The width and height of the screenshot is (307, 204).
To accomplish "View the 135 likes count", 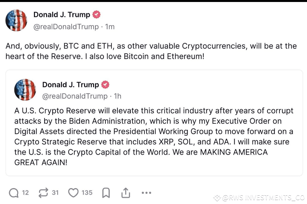I will [87, 193].
